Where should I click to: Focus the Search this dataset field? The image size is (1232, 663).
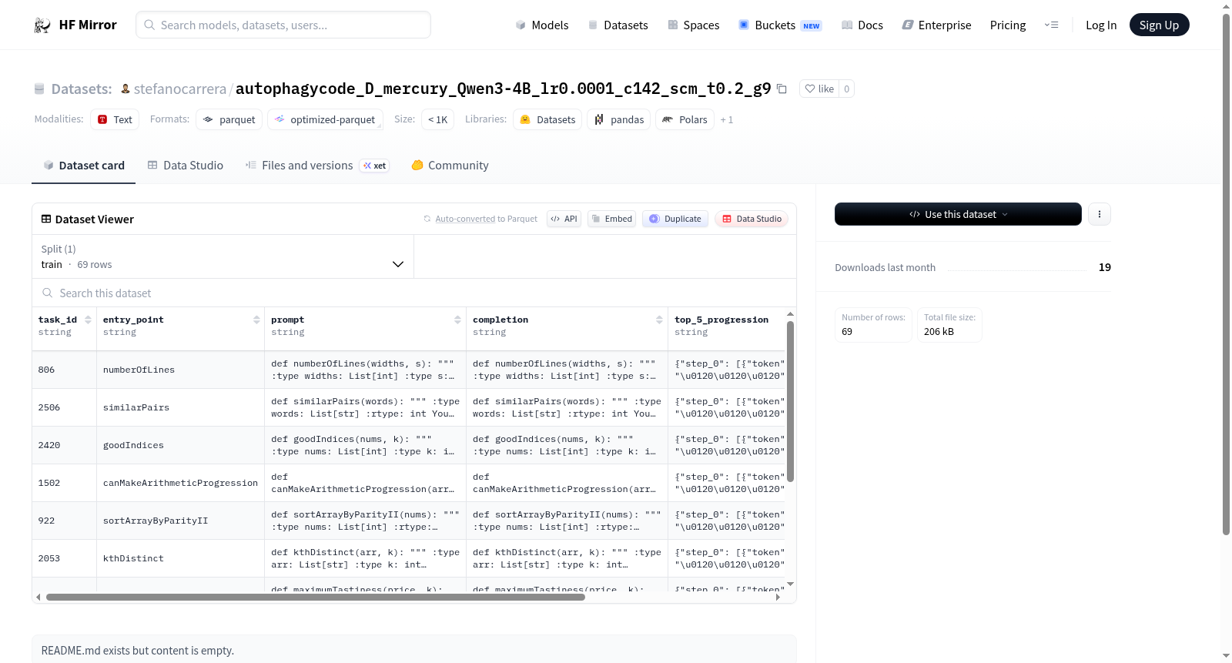point(414,293)
